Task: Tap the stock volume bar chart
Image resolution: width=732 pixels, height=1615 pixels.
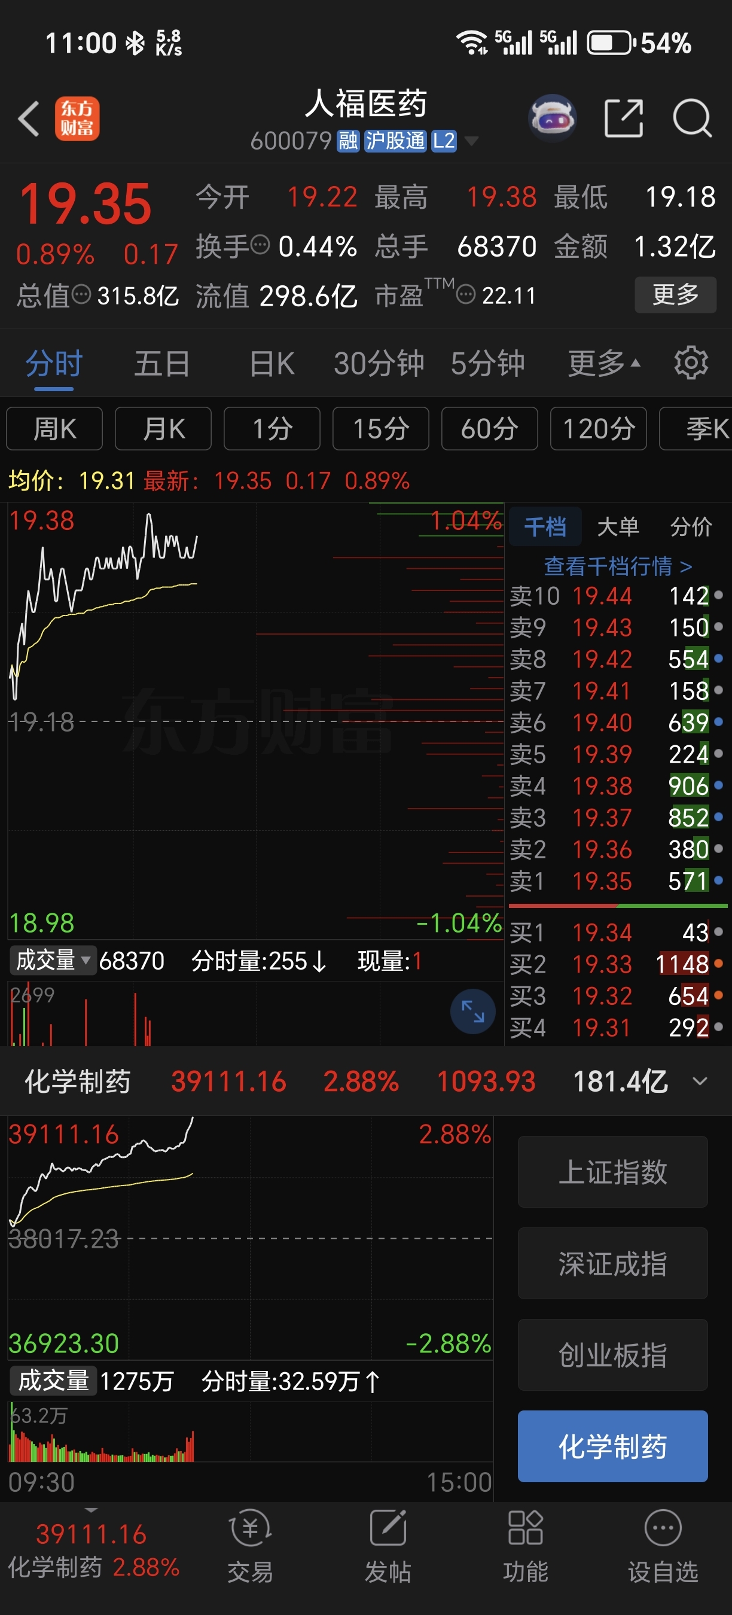Action: 255,1013
